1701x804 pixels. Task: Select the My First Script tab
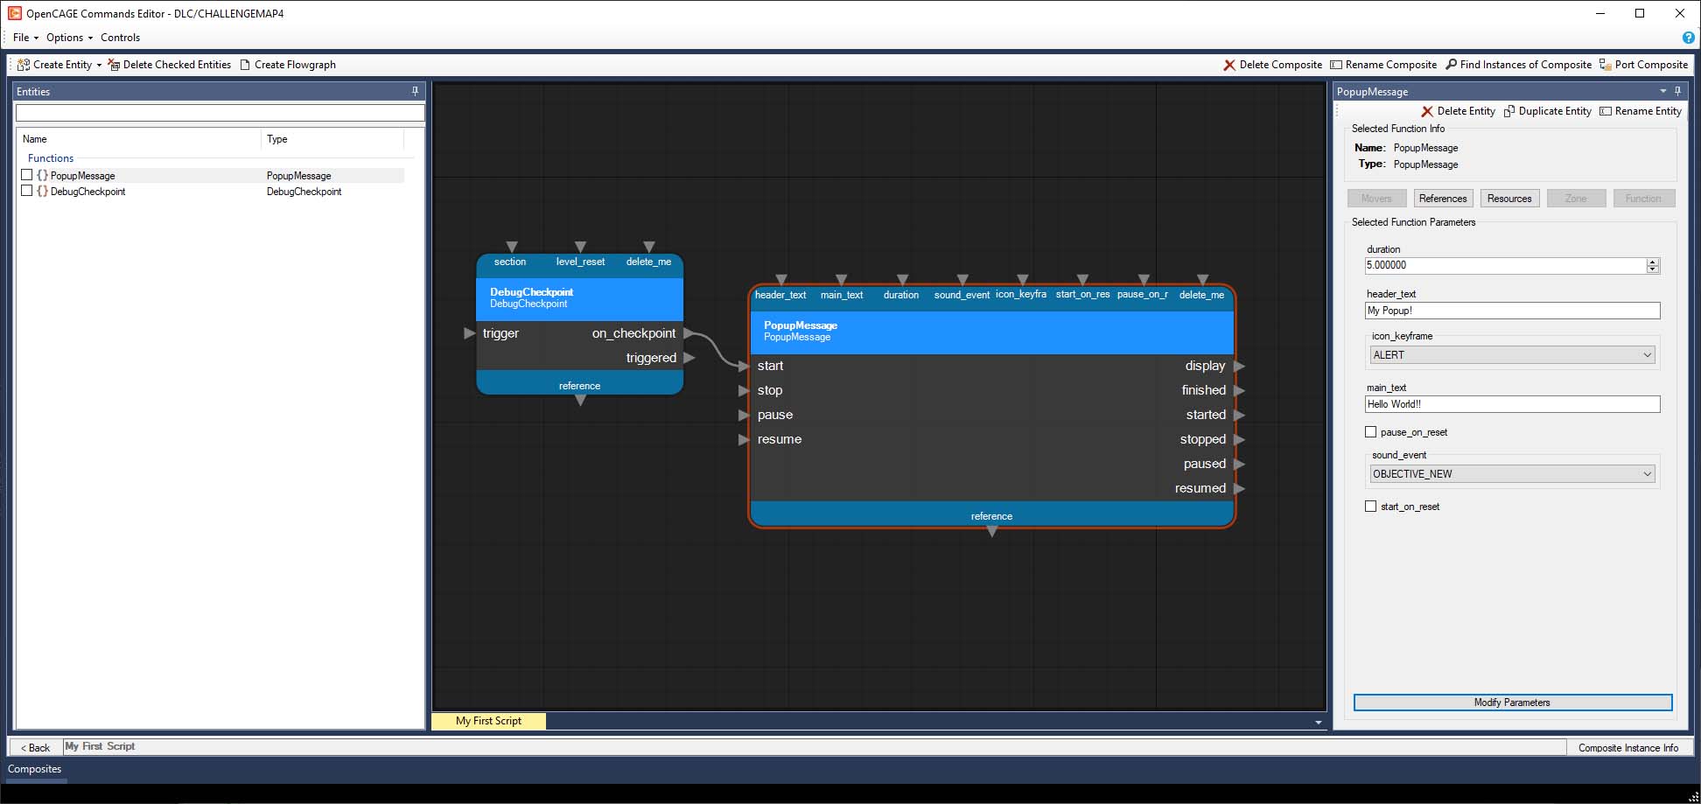pyautogui.click(x=488, y=721)
